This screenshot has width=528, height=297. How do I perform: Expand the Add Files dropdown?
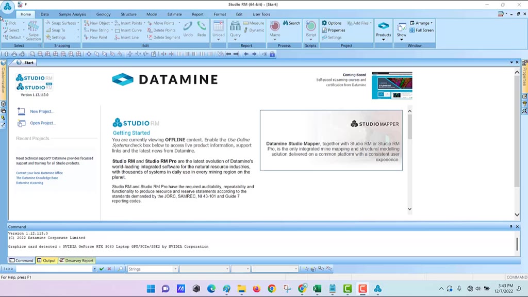[x=371, y=23]
